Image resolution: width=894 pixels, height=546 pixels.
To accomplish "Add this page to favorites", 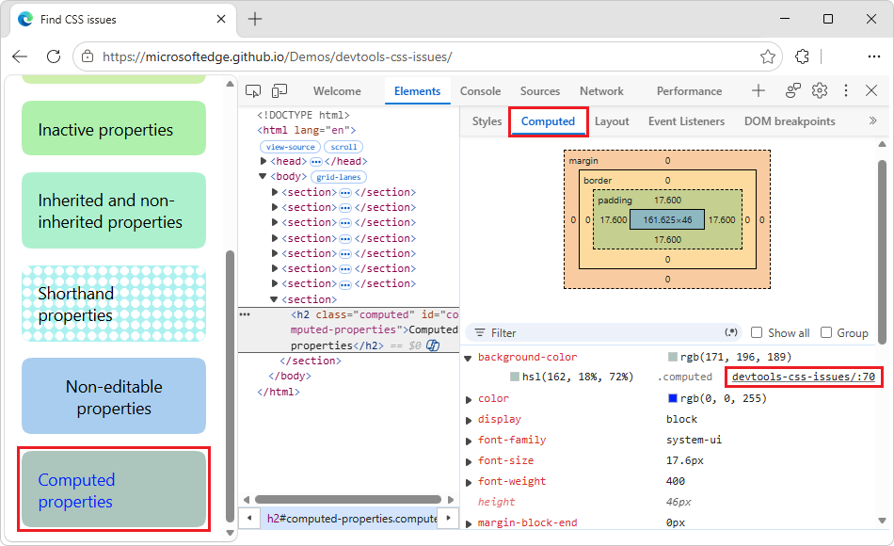I will click(767, 56).
